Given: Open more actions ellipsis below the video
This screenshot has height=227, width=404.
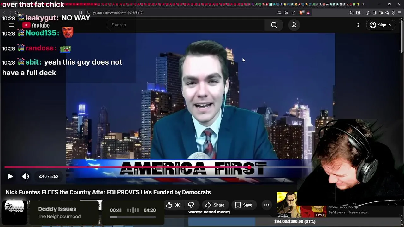Looking at the screenshot, I should click(267, 205).
